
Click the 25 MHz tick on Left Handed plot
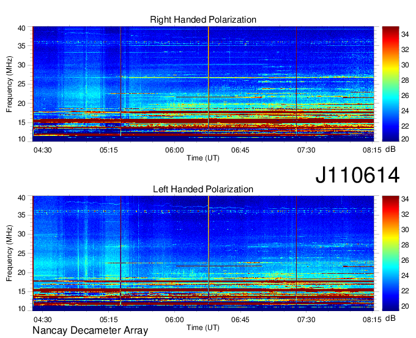coord(22,254)
